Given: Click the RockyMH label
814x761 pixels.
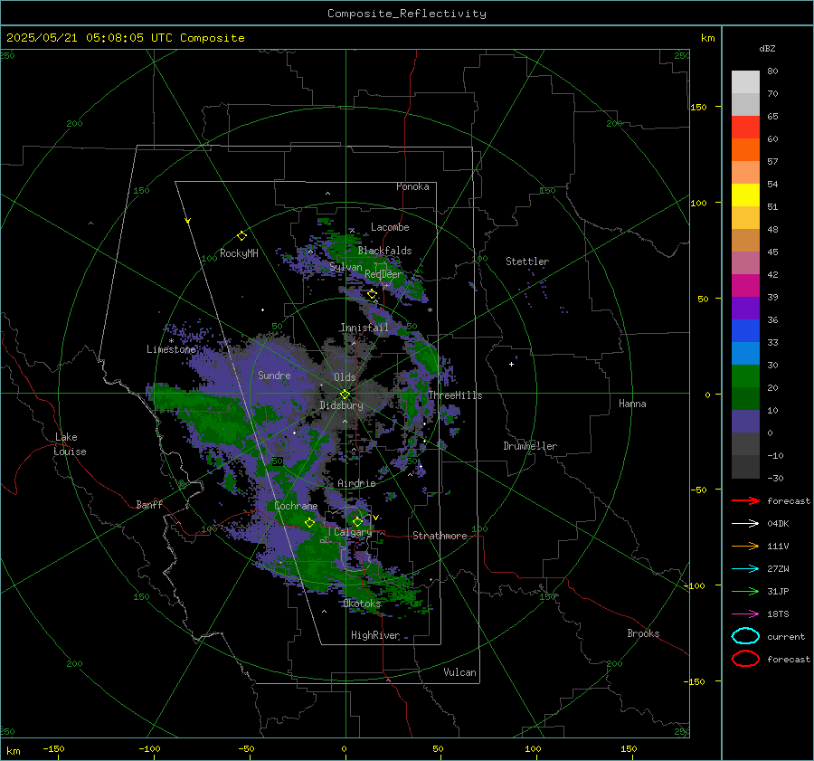Looking at the screenshot, I should pyautogui.click(x=239, y=253).
